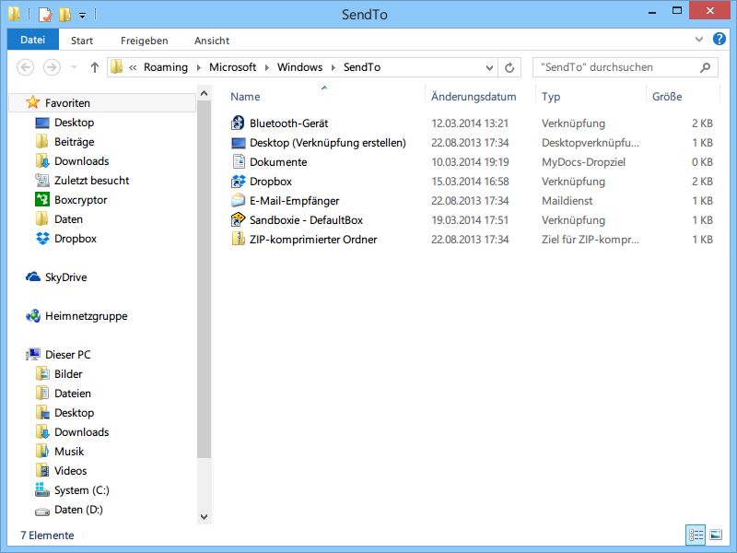Expand Roaming breadcrumb arrow

click(198, 67)
